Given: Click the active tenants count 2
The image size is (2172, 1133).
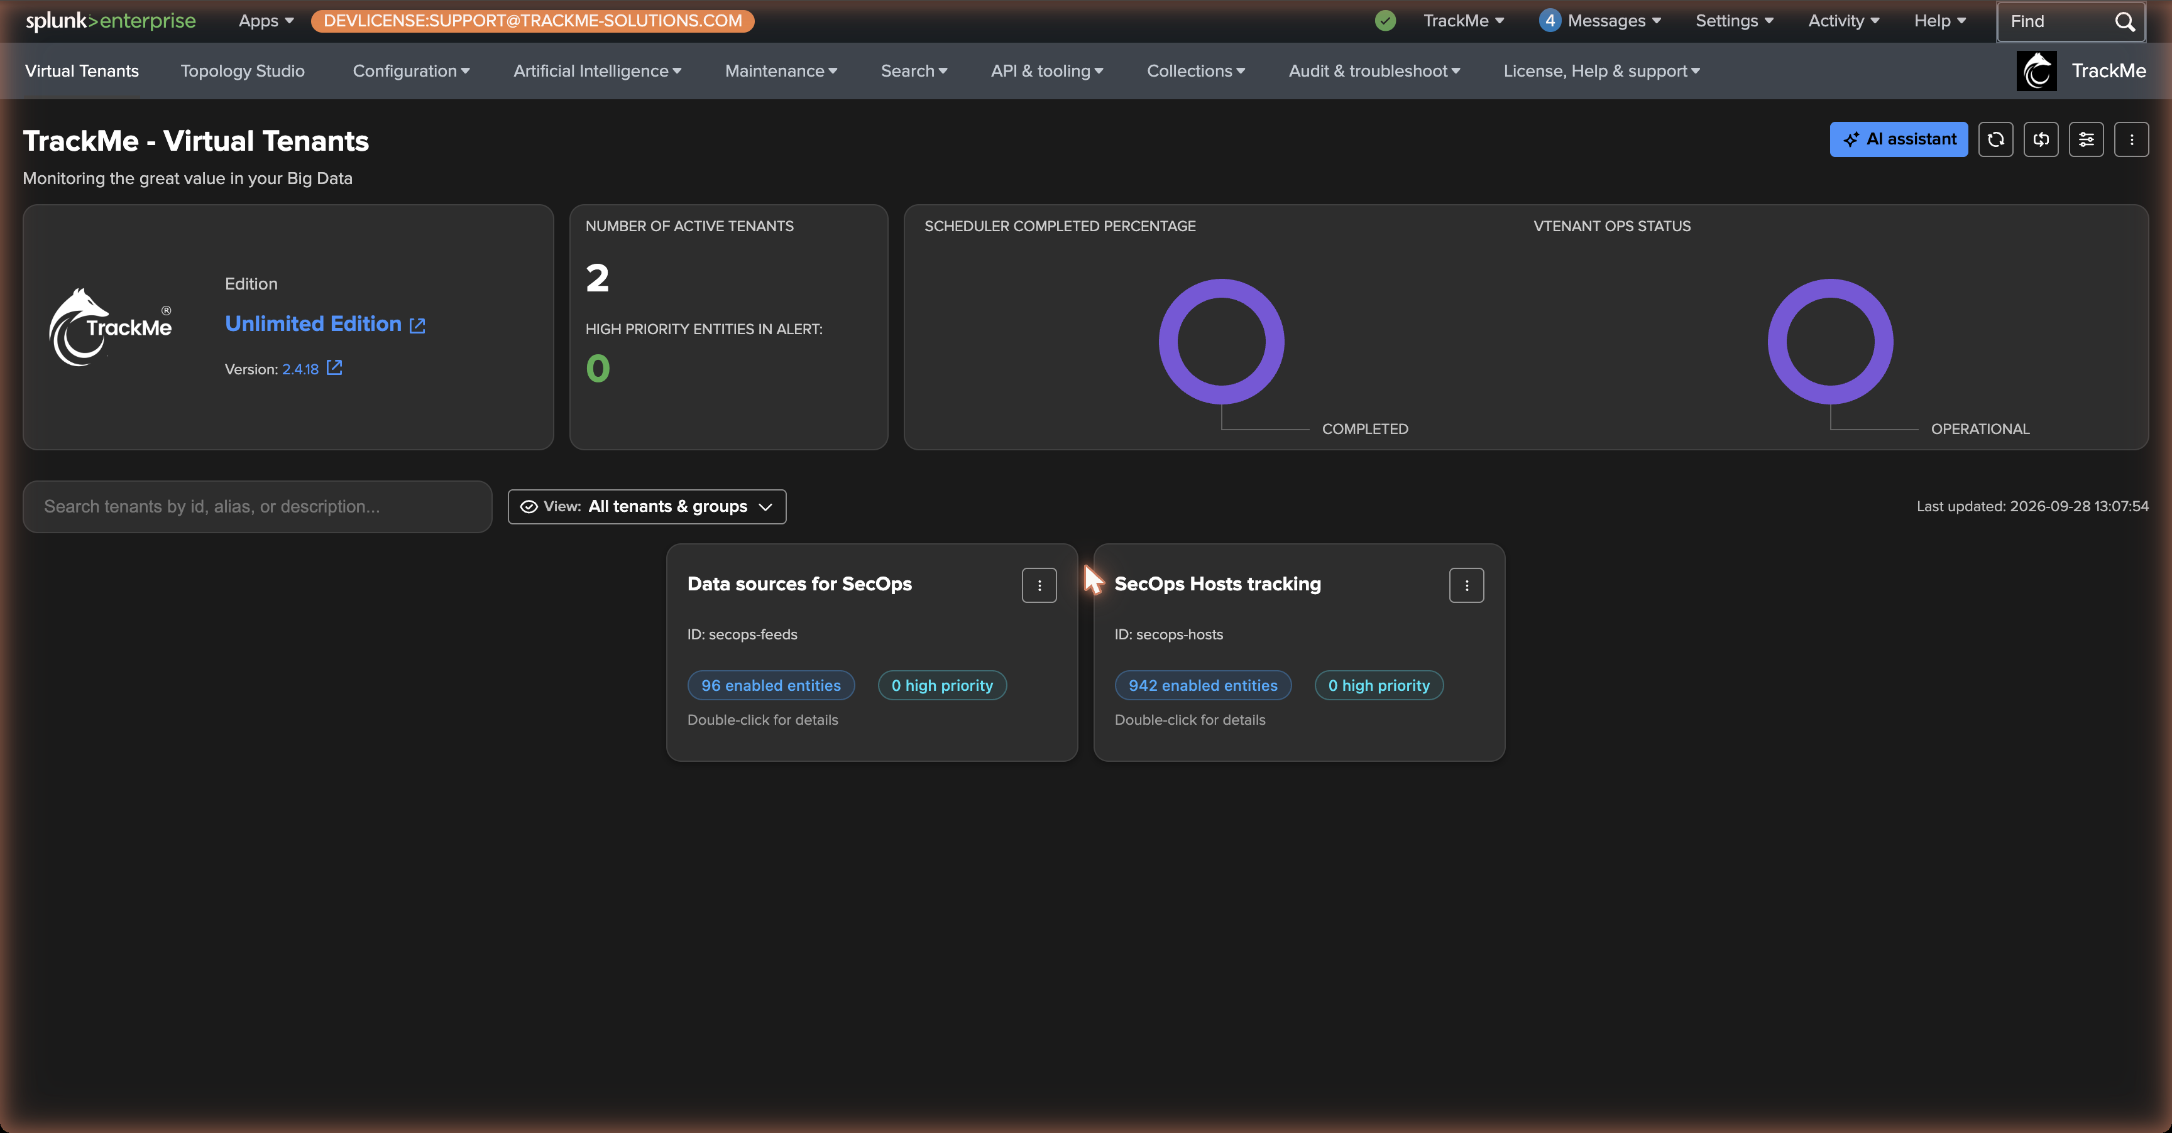Looking at the screenshot, I should click(598, 278).
